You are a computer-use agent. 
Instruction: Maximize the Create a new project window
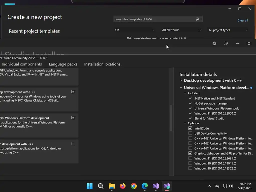[240, 9]
